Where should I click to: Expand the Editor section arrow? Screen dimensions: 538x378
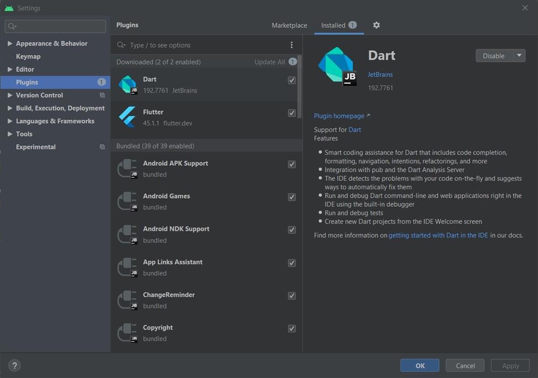pos(10,69)
